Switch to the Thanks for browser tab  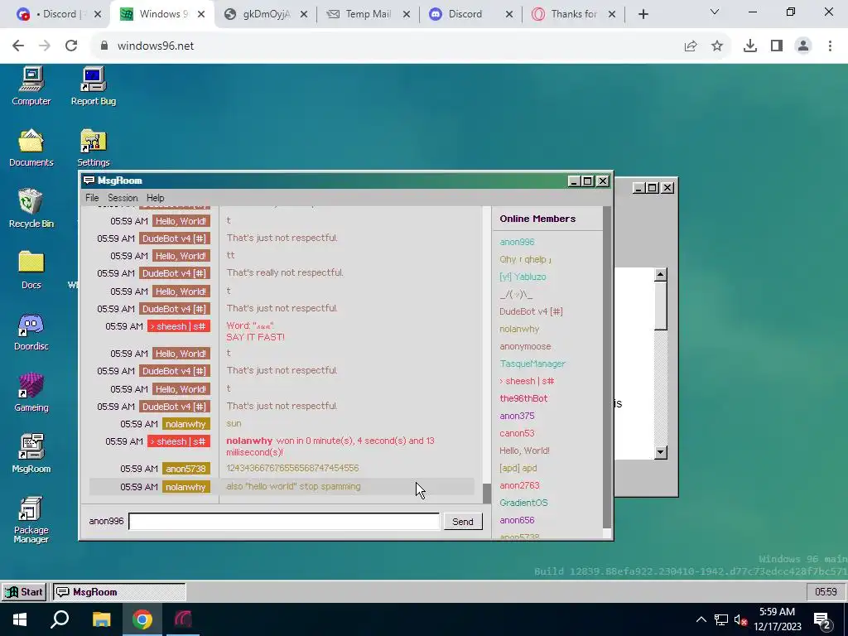click(573, 14)
